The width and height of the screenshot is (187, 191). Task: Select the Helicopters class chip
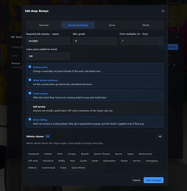point(109,161)
